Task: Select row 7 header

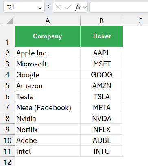Action: tap(7, 108)
